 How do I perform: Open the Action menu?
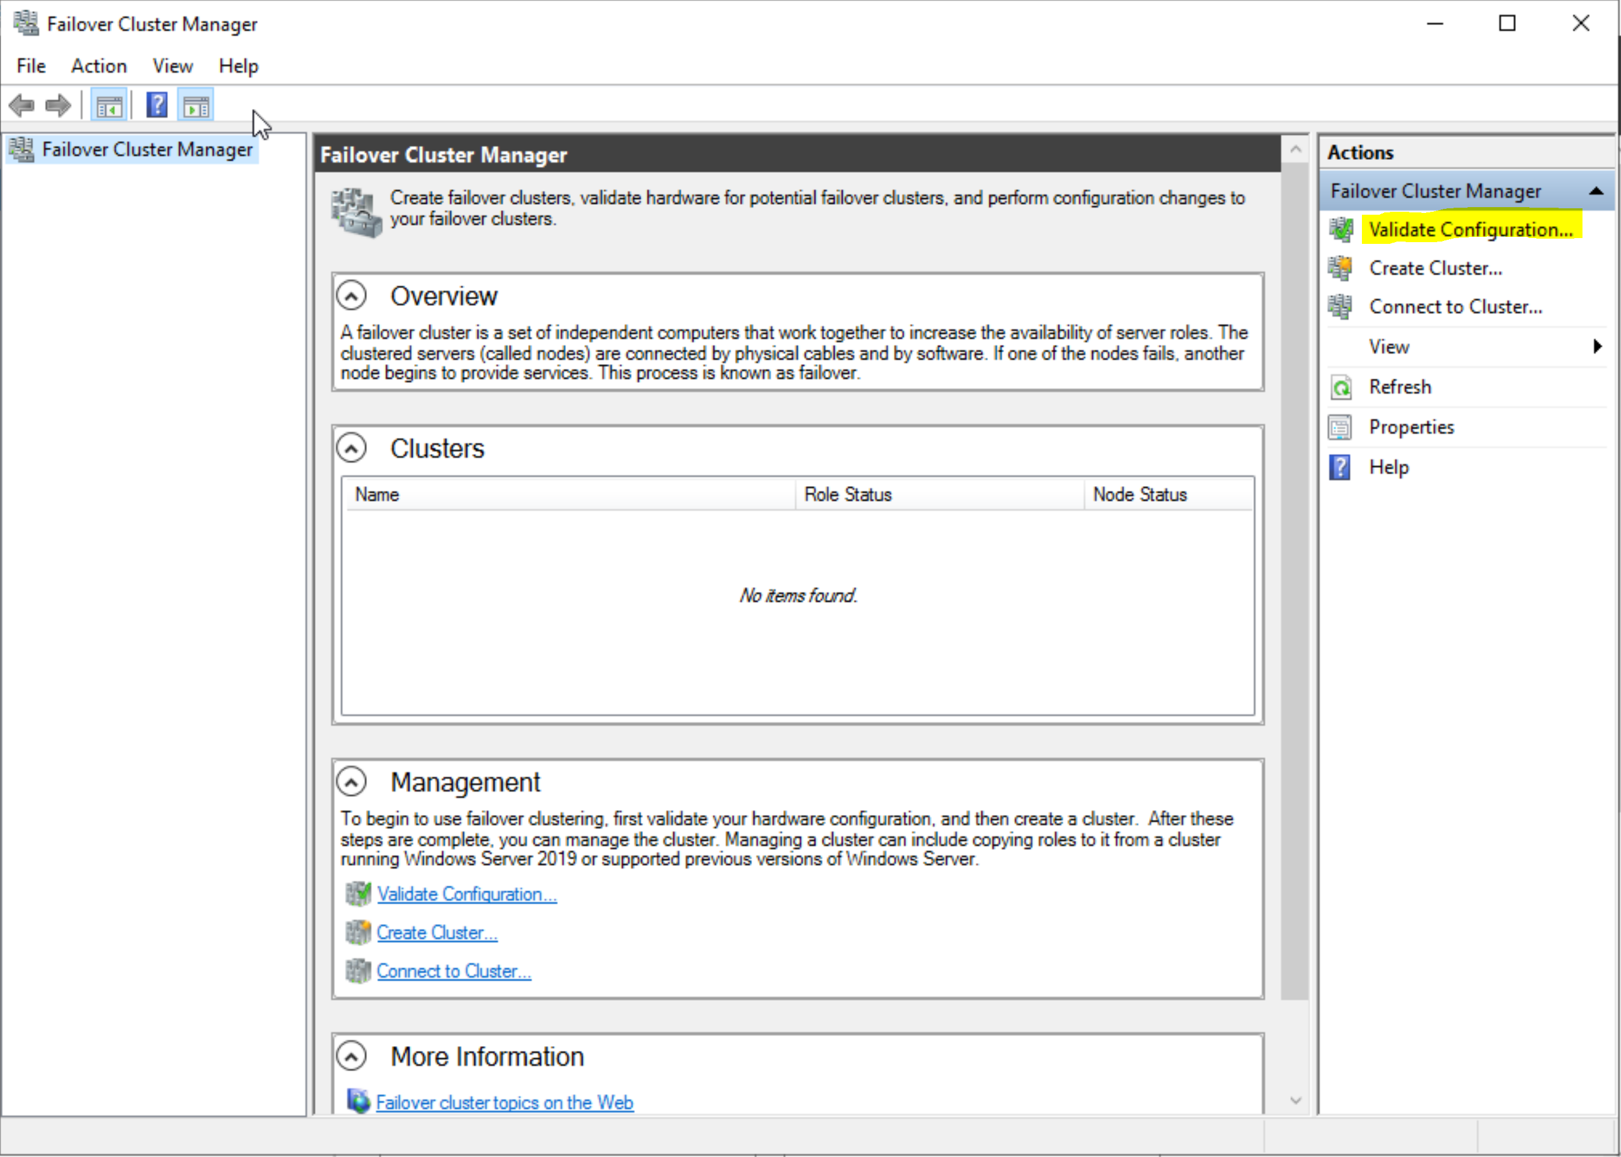tap(99, 67)
